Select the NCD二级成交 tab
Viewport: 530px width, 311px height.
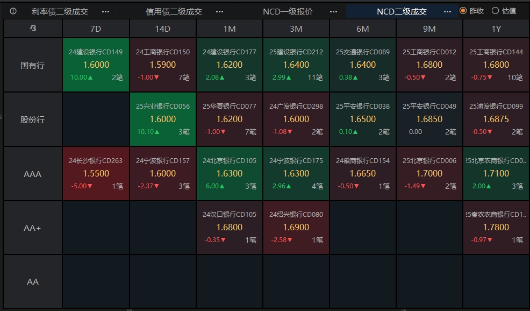click(x=402, y=12)
